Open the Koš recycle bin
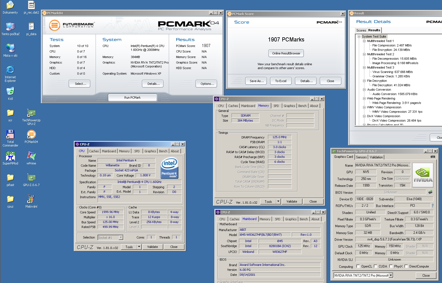442x283 pixels. click(x=10, y=93)
